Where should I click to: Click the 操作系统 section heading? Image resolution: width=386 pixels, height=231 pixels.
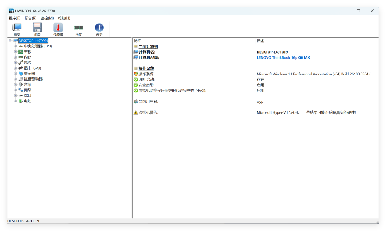[147, 69]
